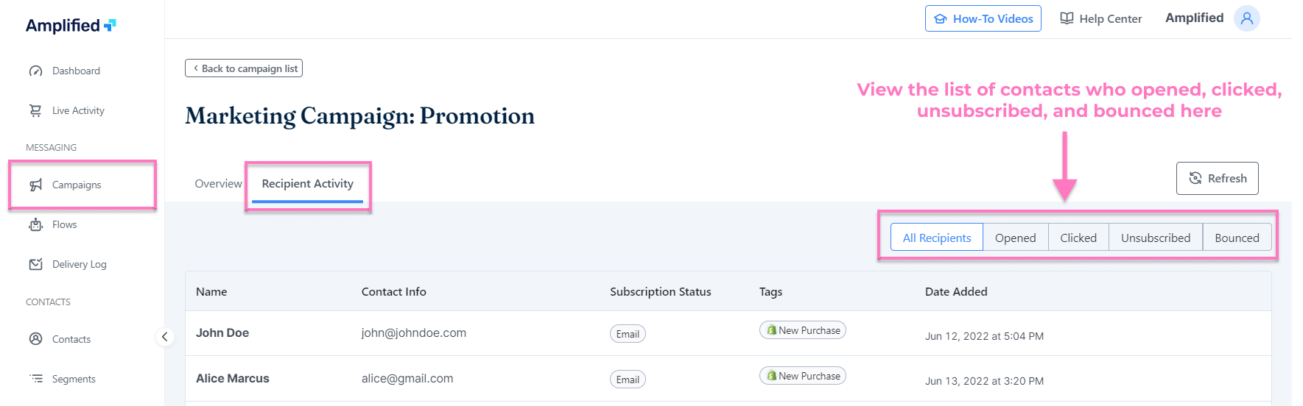This screenshot has height=406, width=1303.
Task: Show only Unsubscribed recipients
Action: (x=1155, y=238)
